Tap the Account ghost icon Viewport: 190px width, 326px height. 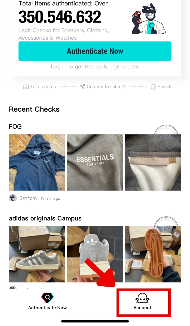pyautogui.click(x=142, y=298)
